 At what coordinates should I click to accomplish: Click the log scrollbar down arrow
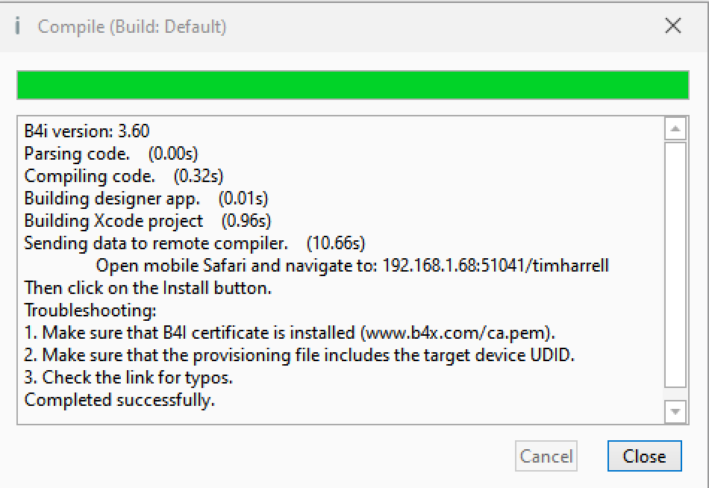675,411
